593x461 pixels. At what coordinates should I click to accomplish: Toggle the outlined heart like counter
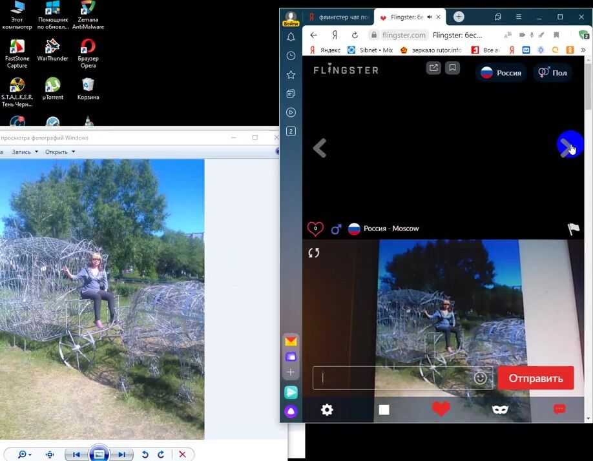315,229
